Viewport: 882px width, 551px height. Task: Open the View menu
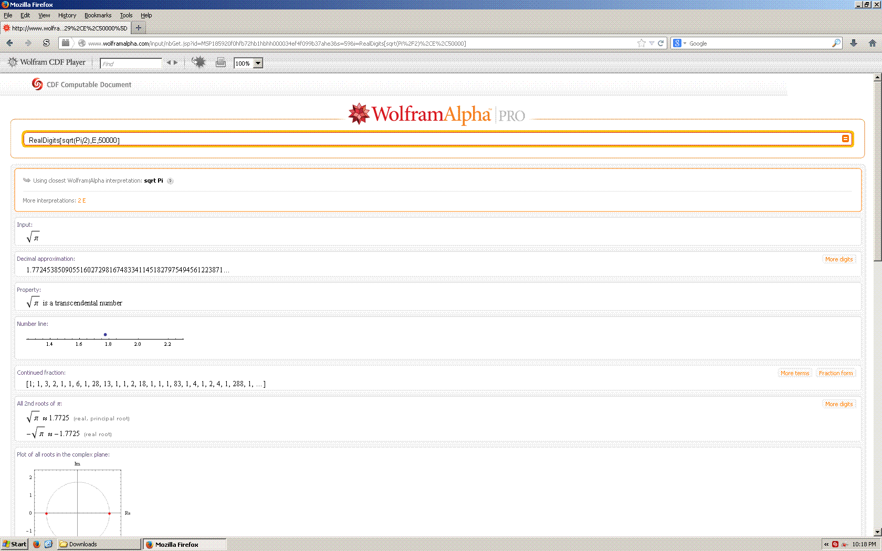(44, 15)
